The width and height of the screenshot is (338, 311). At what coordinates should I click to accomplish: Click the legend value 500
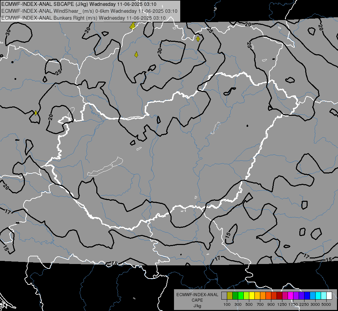(x=249, y=304)
